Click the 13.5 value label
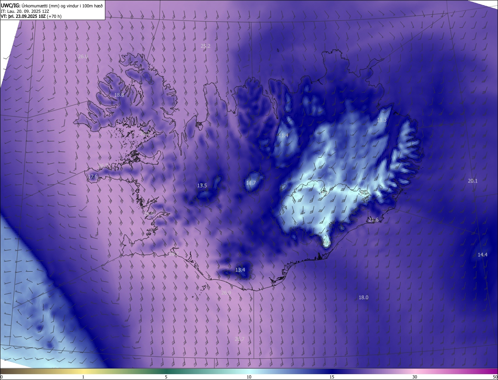The image size is (498, 380). [202, 185]
